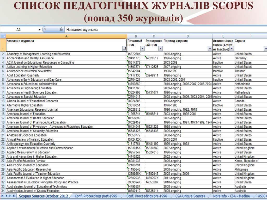Select column F header
The height and width of the screenshot is (200, 267).
tap(251, 36)
